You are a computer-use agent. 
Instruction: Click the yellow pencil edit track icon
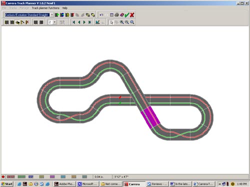pos(22,22)
